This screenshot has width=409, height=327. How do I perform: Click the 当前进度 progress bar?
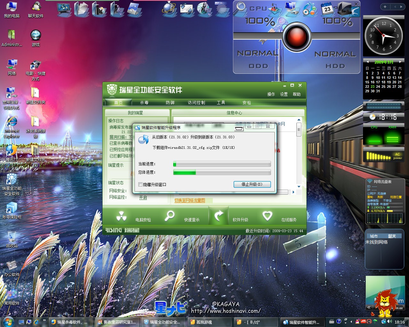tap(222, 164)
